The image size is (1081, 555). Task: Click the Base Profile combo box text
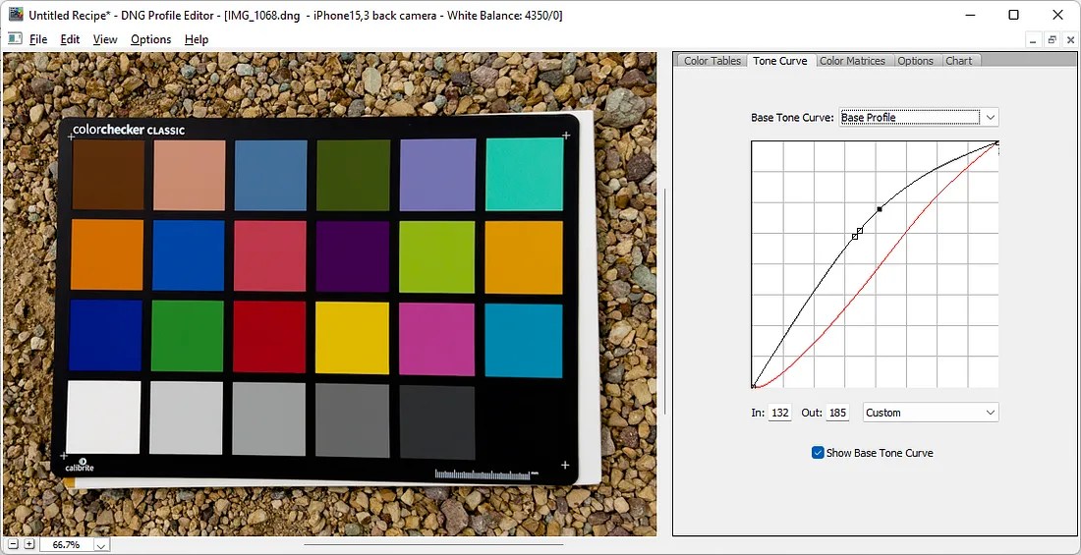[x=909, y=117]
